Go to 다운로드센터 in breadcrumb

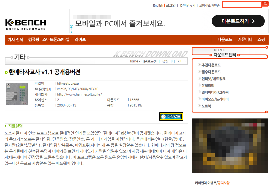click(150, 61)
